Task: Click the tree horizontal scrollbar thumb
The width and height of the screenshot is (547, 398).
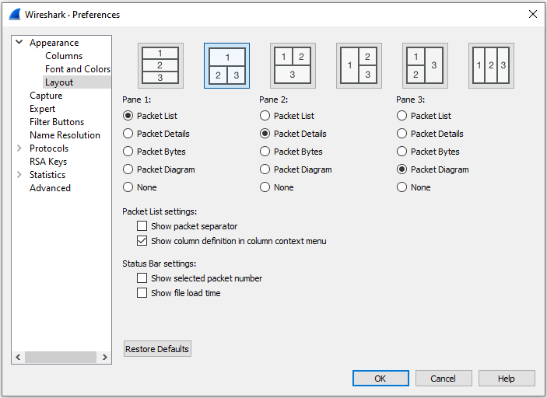Action: [61, 358]
